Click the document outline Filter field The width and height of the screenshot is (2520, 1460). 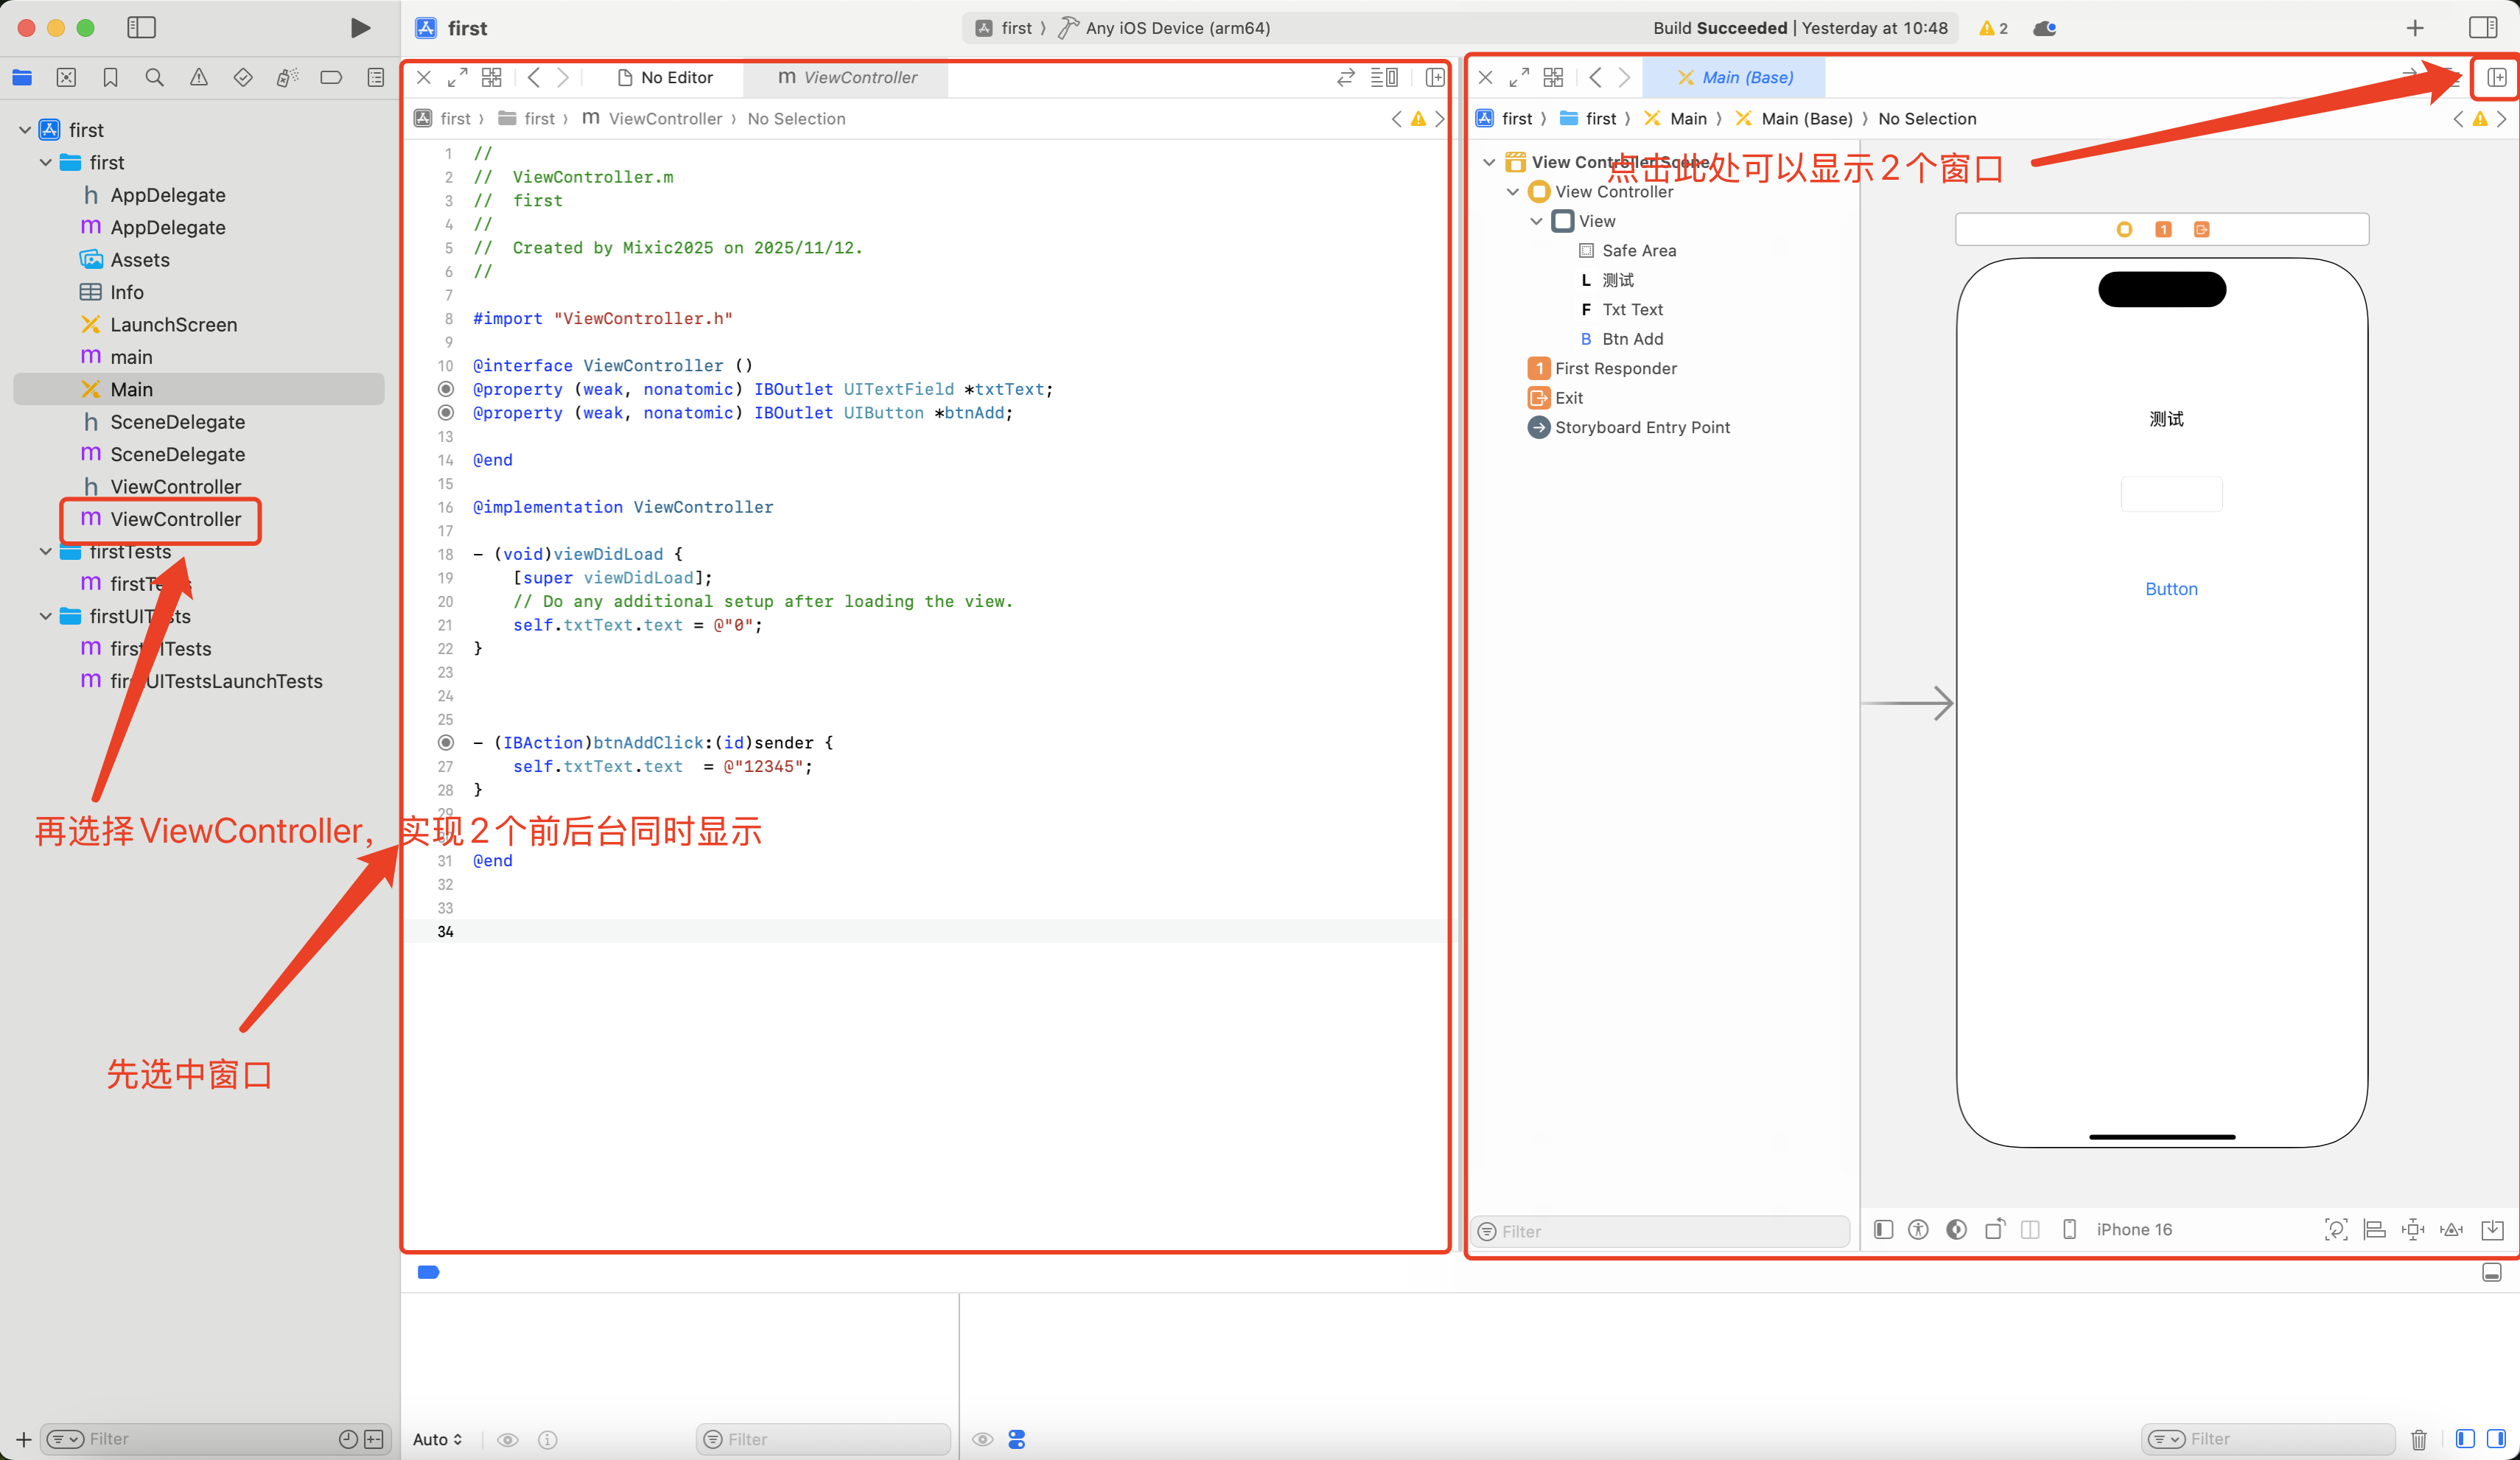(1660, 1231)
